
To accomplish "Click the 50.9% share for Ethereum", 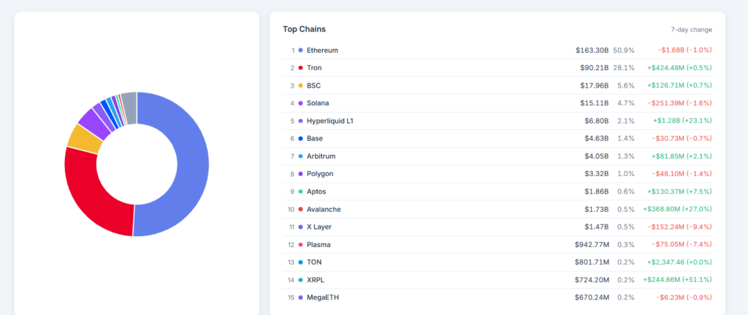I will click(x=624, y=50).
